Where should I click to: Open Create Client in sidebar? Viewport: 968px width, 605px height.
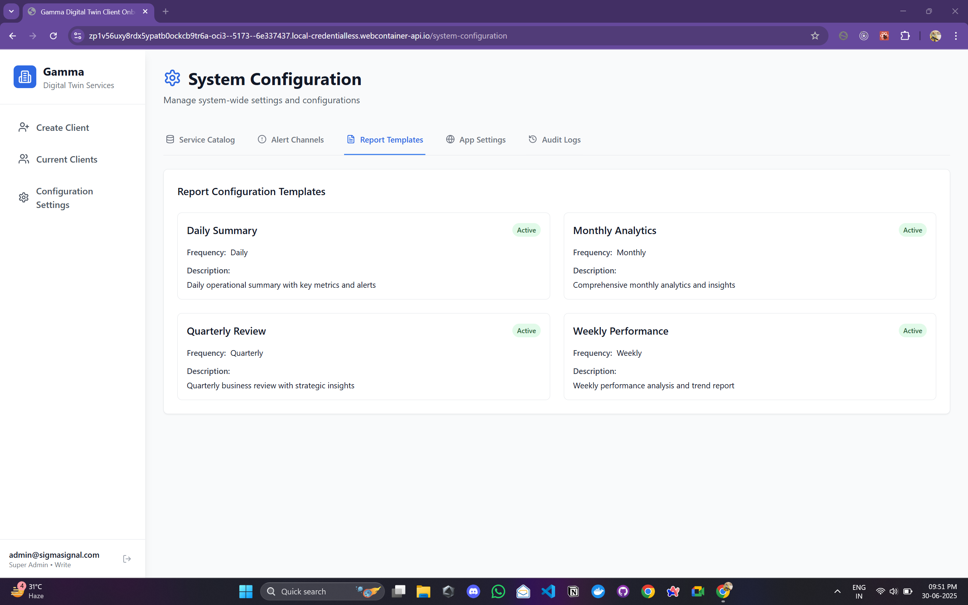pyautogui.click(x=62, y=128)
